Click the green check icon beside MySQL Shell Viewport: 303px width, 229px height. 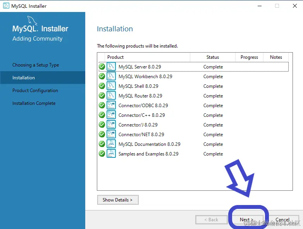pyautogui.click(x=102, y=86)
